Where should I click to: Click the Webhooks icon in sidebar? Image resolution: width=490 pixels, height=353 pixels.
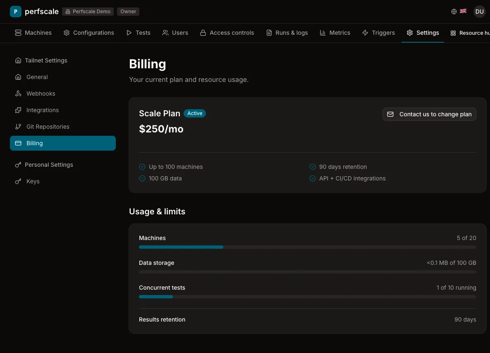click(x=18, y=94)
